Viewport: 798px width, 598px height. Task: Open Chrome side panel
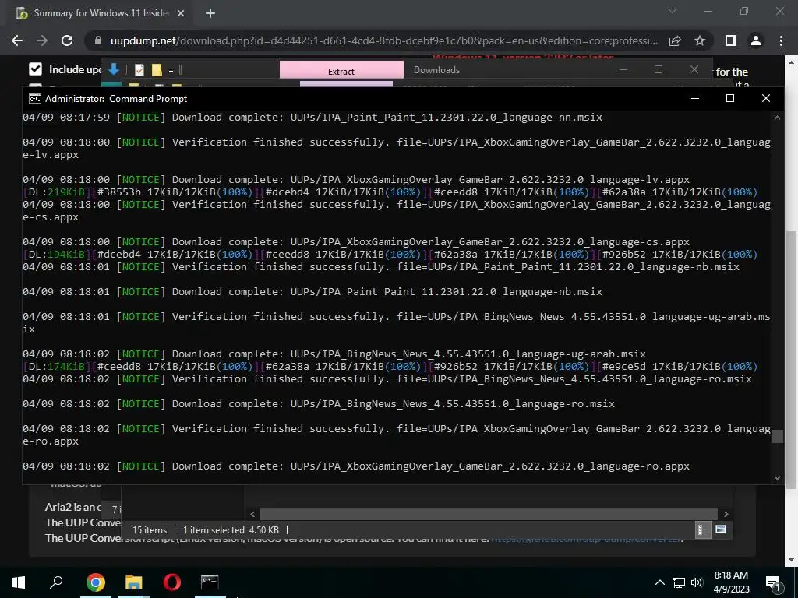pyautogui.click(x=731, y=40)
